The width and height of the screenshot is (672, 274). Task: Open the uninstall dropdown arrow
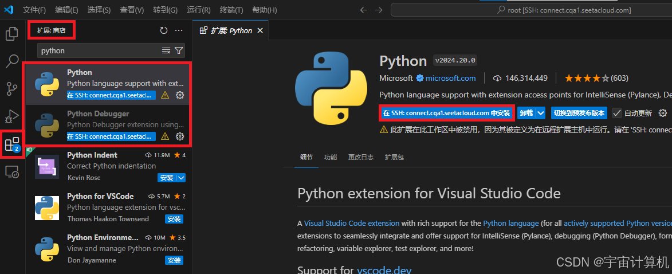541,113
